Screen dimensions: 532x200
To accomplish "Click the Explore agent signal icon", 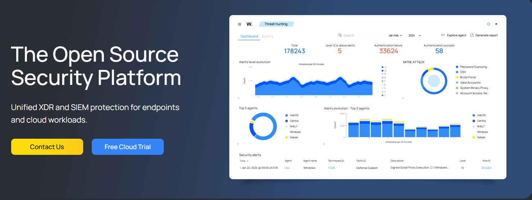I will click(x=443, y=35).
